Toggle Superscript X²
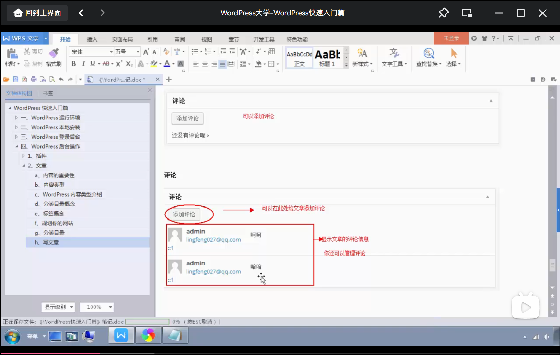Image resolution: width=560 pixels, height=355 pixels. click(x=119, y=63)
